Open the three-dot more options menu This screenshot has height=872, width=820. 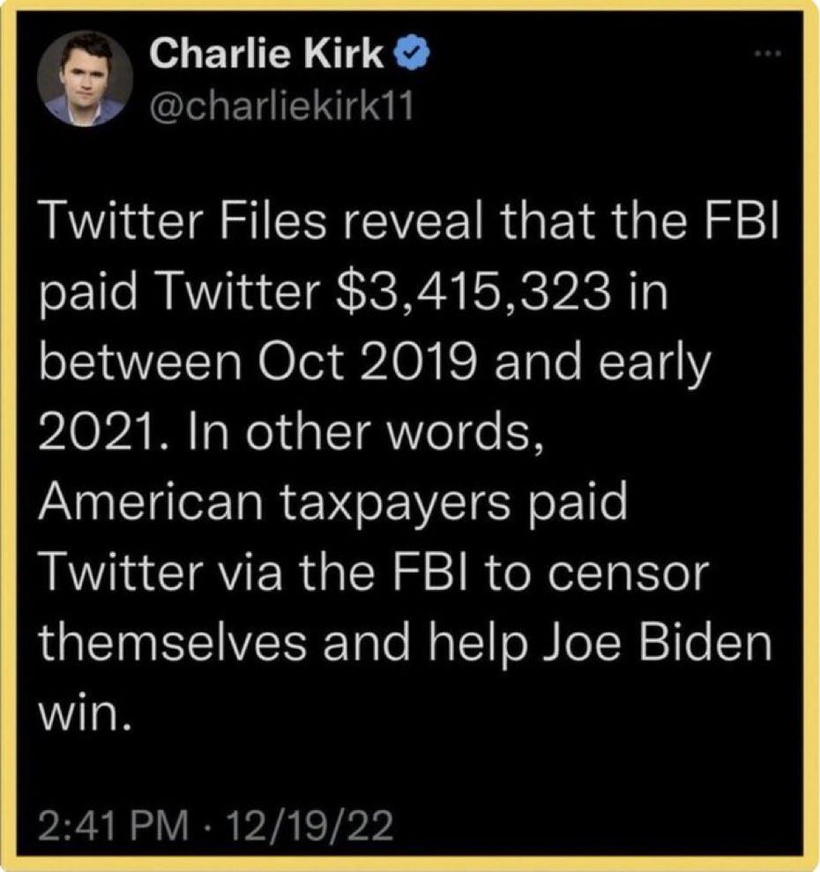(768, 54)
